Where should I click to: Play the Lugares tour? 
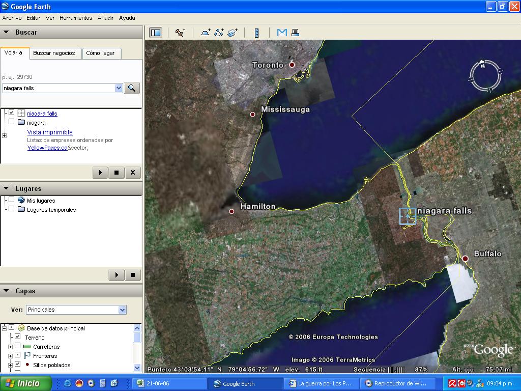tap(117, 275)
